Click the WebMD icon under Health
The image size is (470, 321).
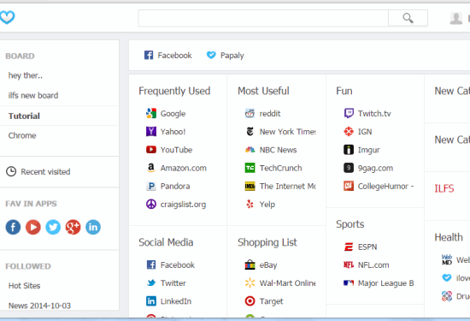coord(447,259)
